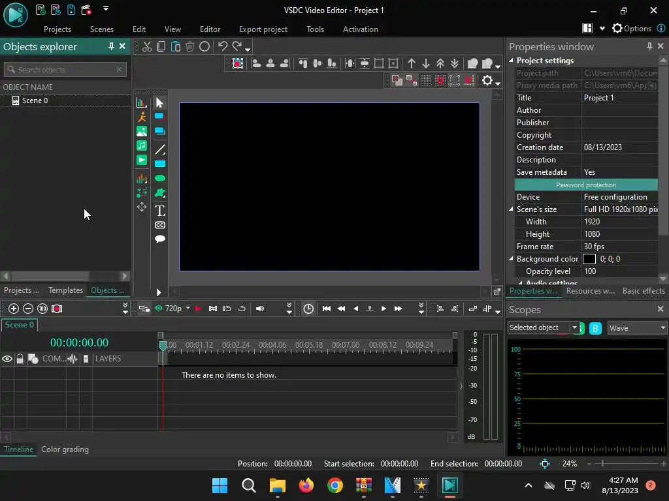Click the fit-to-screen zoom icon in status bar
Viewport: 669px width, 501px height.
(545, 464)
